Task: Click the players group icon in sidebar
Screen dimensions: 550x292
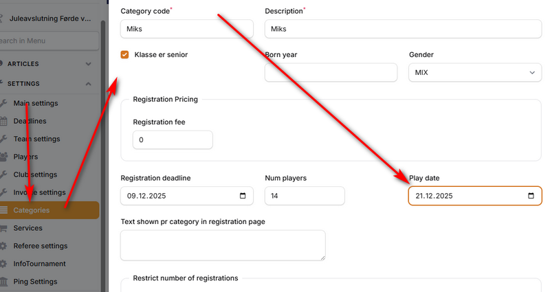Action: point(5,157)
